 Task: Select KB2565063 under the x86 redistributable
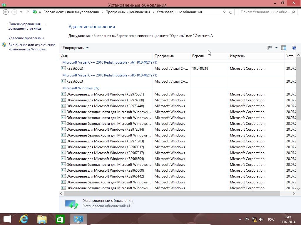point(74,81)
